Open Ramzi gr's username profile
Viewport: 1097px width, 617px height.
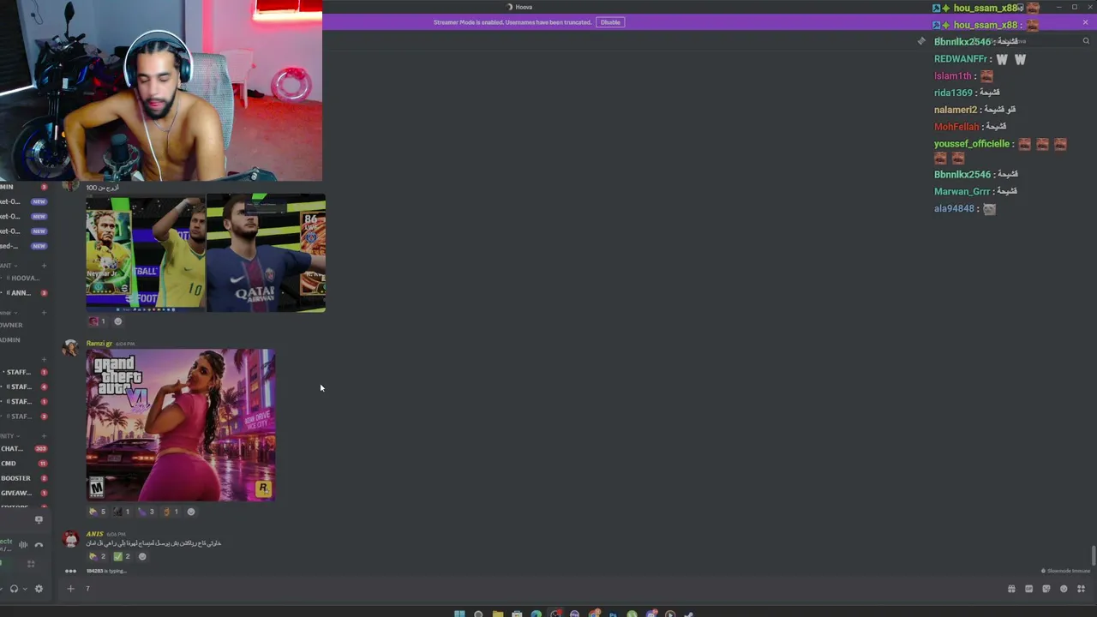tap(99, 344)
